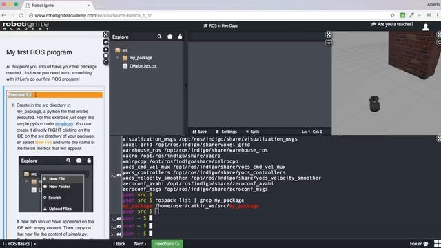Click the eyedropper extension icon

411,15
